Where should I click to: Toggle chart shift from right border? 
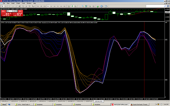tap(94, 6)
